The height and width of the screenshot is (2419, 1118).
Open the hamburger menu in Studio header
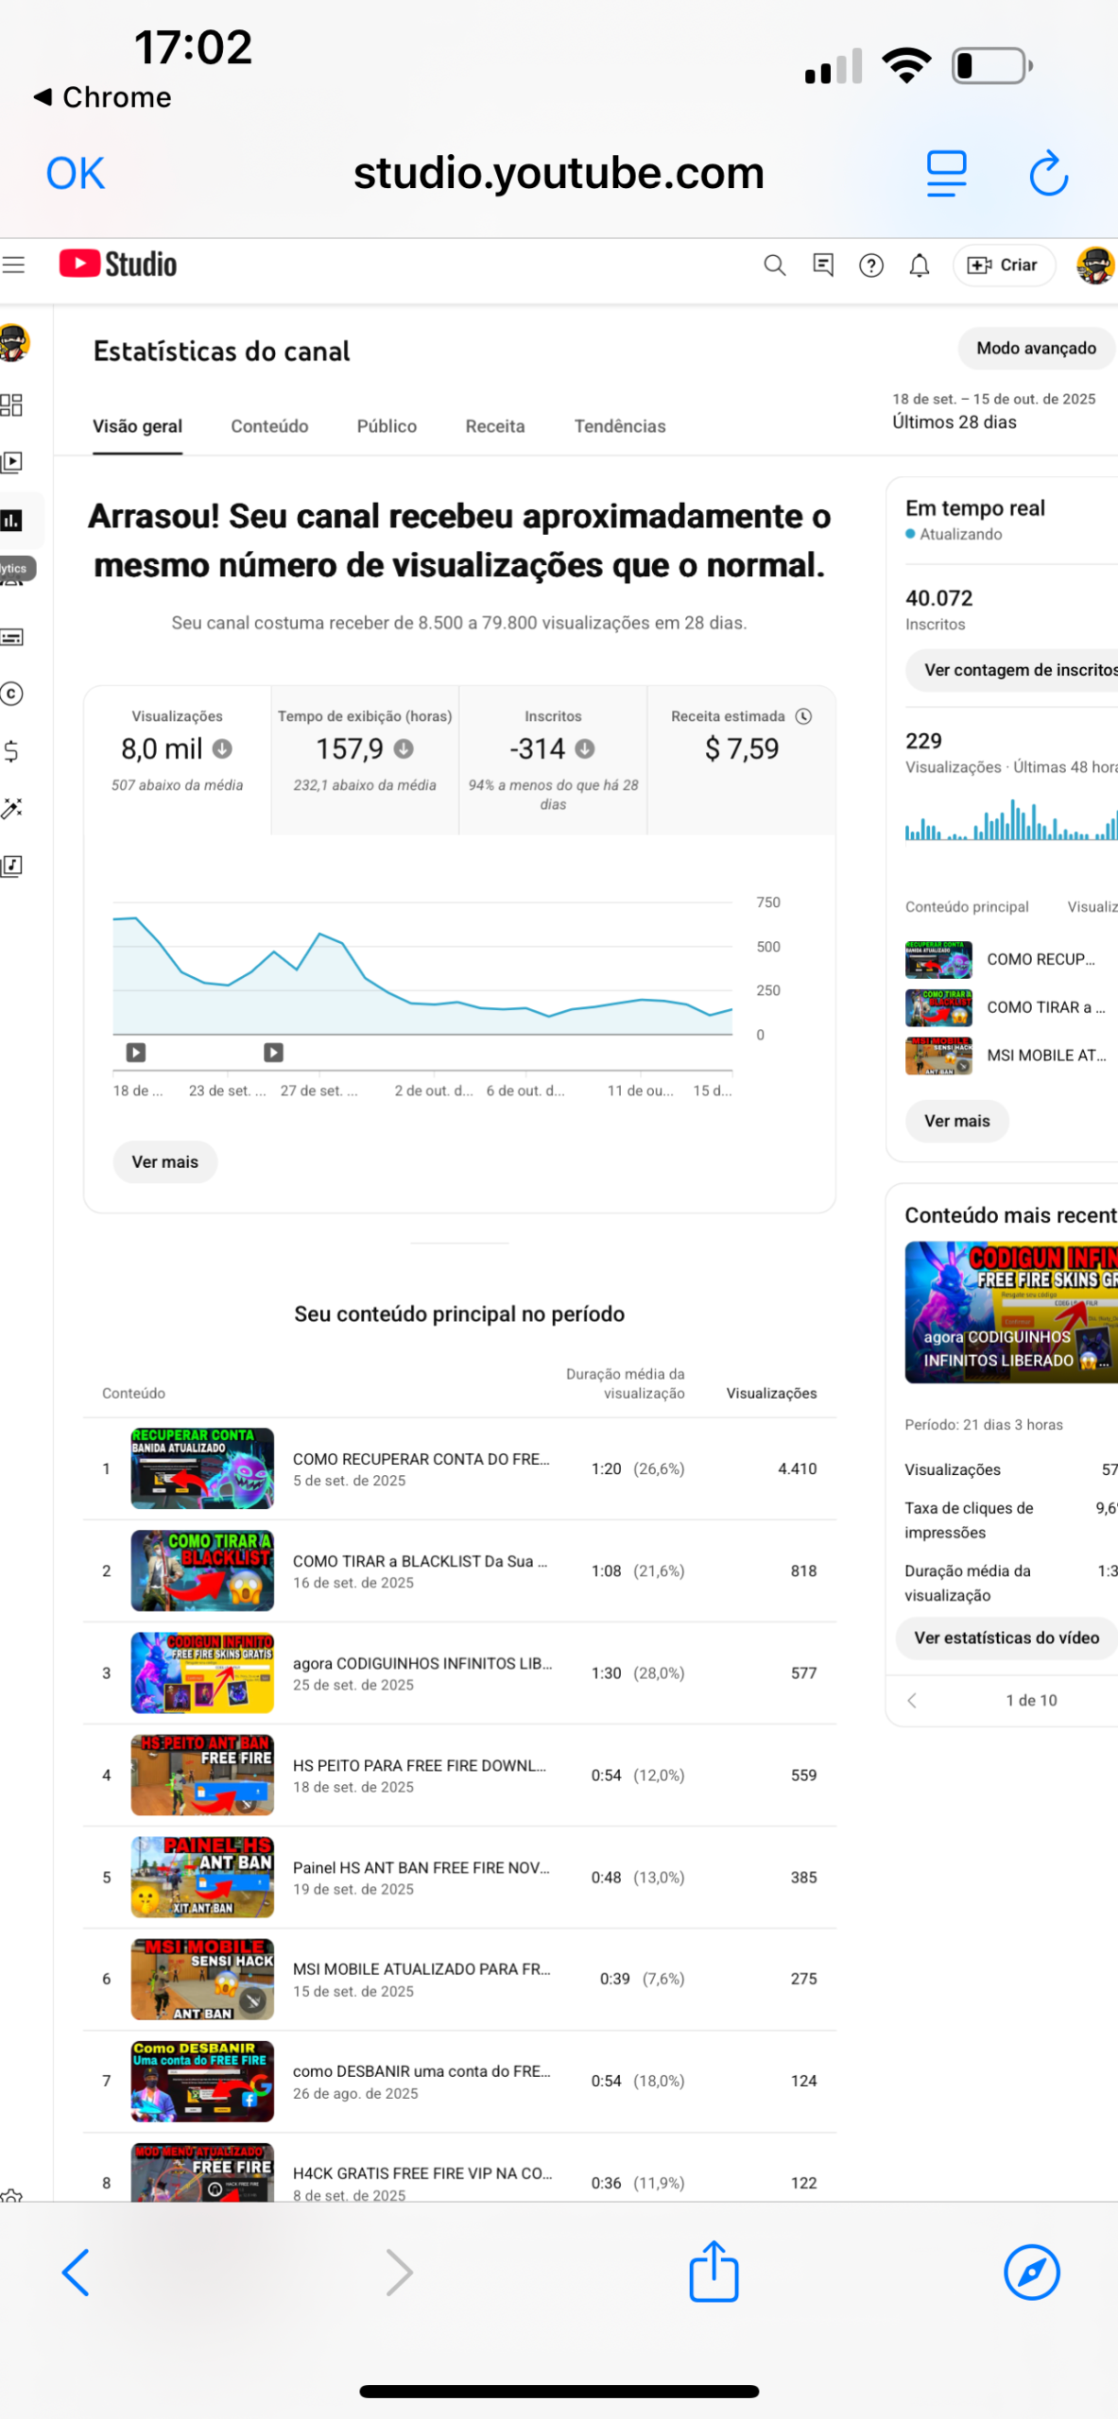pos(12,265)
